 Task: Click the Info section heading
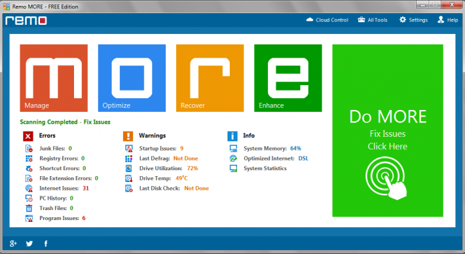[x=249, y=136]
